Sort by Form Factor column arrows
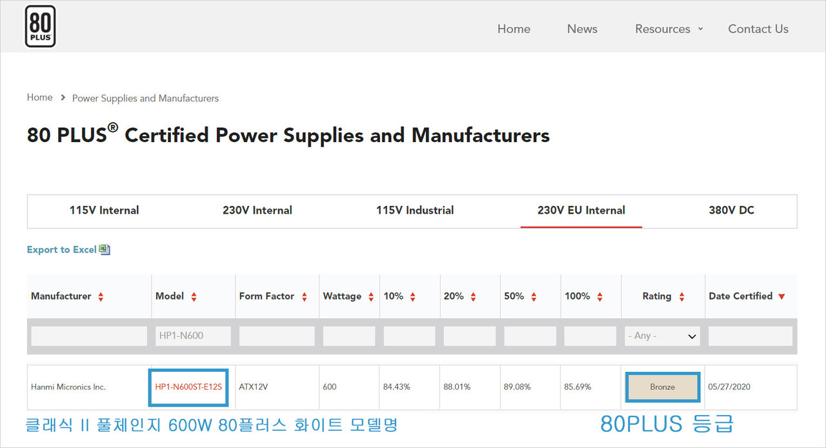 304,297
